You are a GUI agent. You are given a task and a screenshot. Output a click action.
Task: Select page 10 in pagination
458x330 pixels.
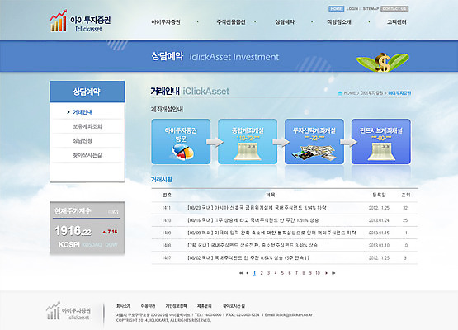tap(318, 273)
